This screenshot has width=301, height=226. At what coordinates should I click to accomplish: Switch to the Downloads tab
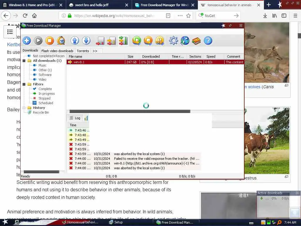point(30,50)
